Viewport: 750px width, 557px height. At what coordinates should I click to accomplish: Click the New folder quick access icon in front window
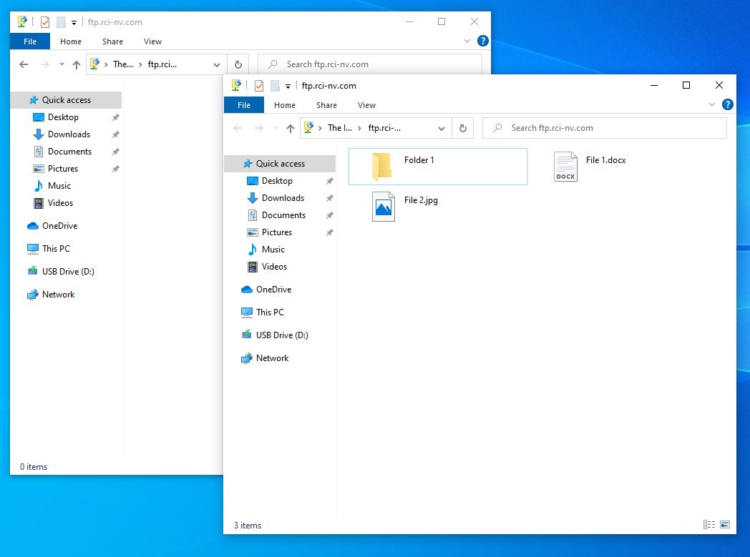pyautogui.click(x=275, y=86)
